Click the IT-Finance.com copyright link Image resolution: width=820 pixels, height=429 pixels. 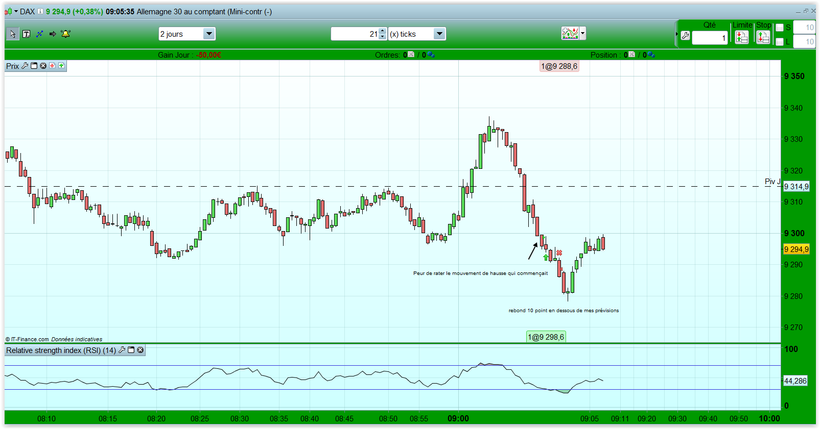click(27, 339)
